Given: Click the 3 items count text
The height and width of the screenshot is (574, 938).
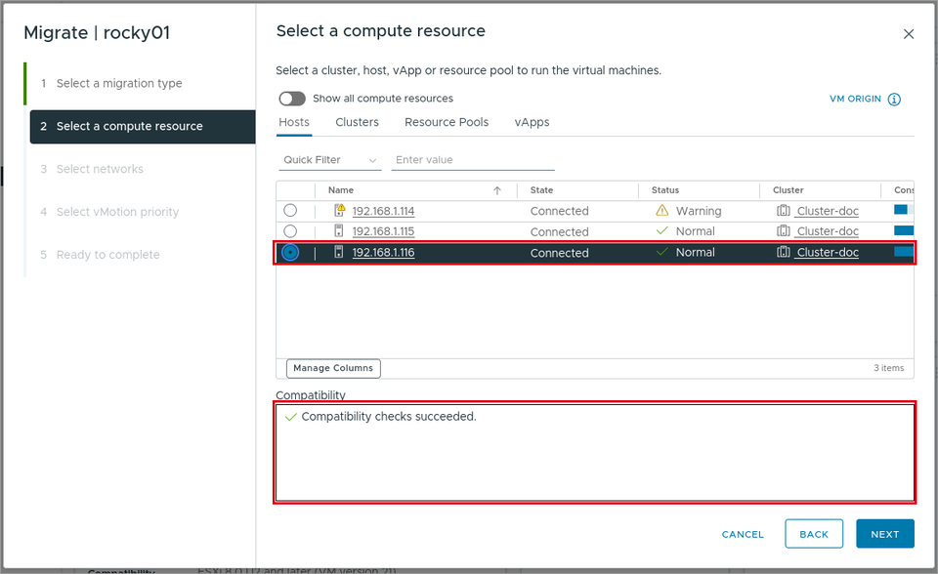Looking at the screenshot, I should click(x=888, y=368).
